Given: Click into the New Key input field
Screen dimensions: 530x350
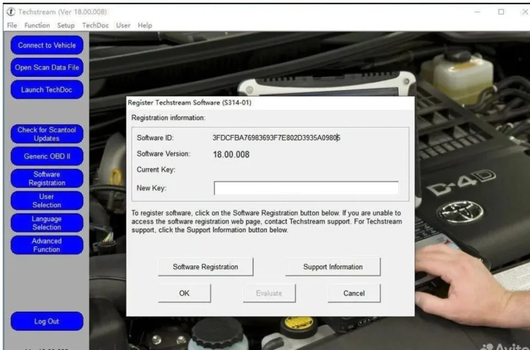Looking at the screenshot, I should point(306,188).
